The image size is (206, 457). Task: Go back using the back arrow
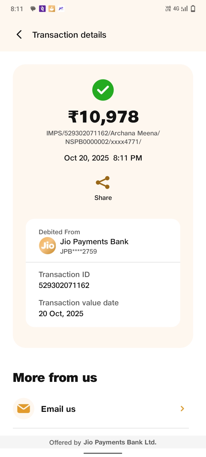click(x=19, y=35)
